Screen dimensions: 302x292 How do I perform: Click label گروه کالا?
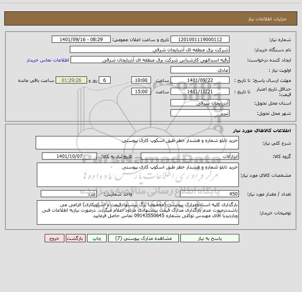(282, 156)
